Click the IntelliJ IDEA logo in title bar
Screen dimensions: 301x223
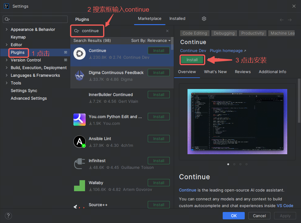tap(6, 6)
